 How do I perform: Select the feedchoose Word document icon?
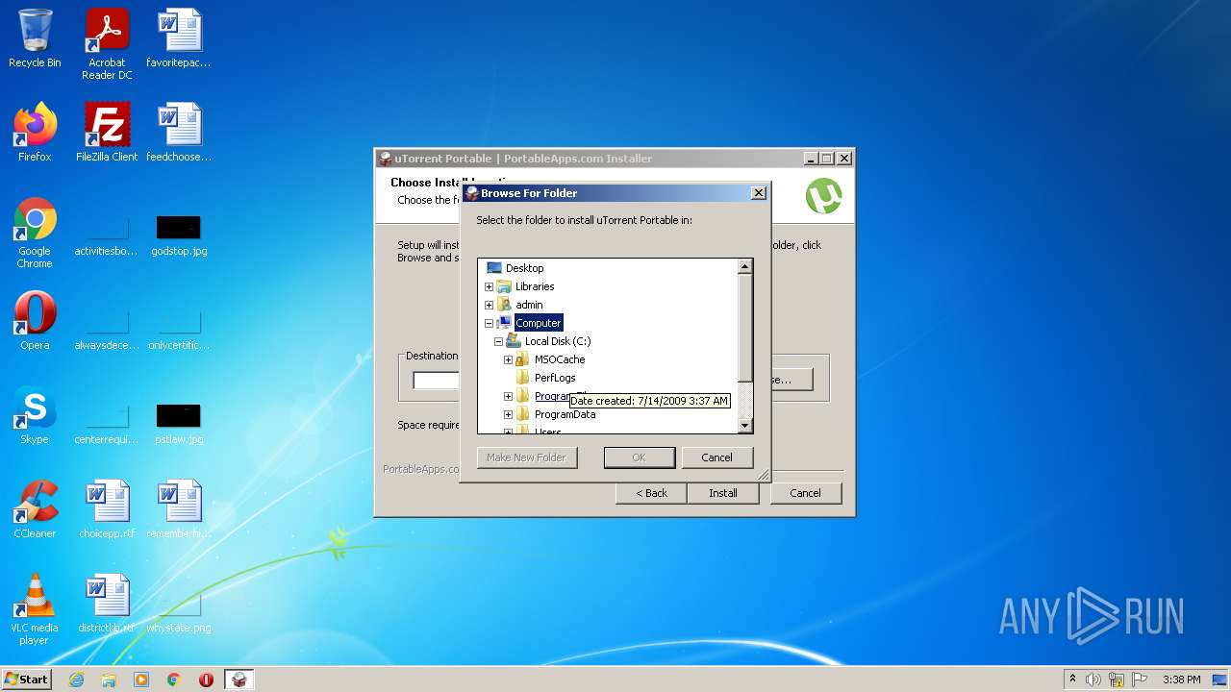pos(179,133)
